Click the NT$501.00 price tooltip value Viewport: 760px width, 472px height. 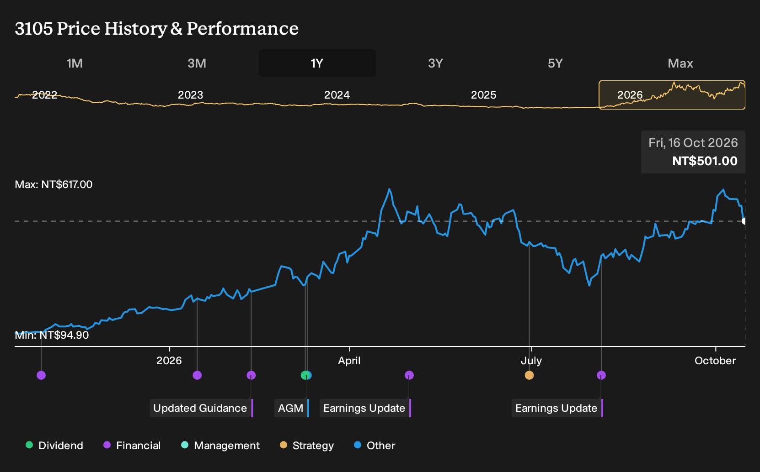click(x=705, y=161)
